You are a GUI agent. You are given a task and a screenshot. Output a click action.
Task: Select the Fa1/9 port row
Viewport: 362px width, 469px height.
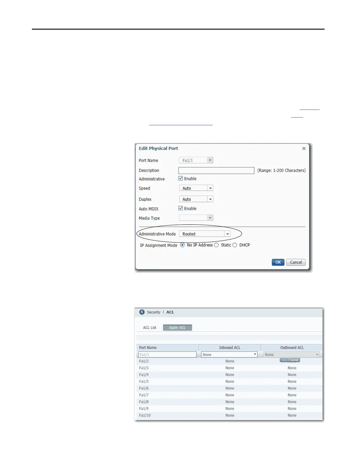pyautogui.click(x=229, y=409)
